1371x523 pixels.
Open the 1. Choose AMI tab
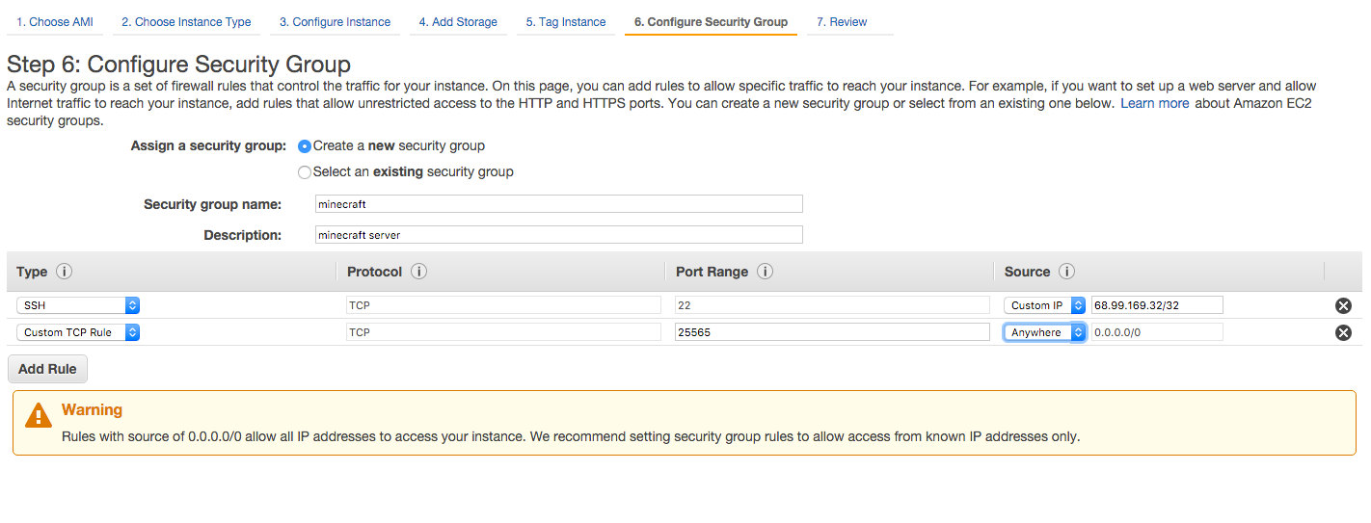point(55,22)
